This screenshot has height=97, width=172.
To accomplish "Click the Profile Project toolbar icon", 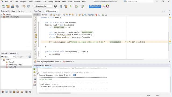I will 82,6.
